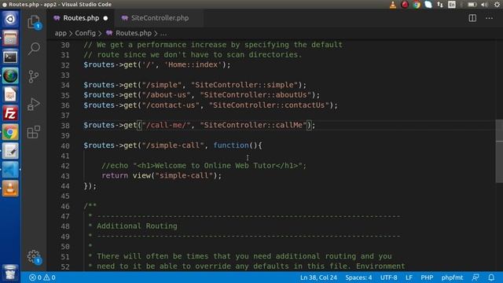Screen dimensions: 503x283
Task: Click line number 38 in the gutter
Action: 65,126
